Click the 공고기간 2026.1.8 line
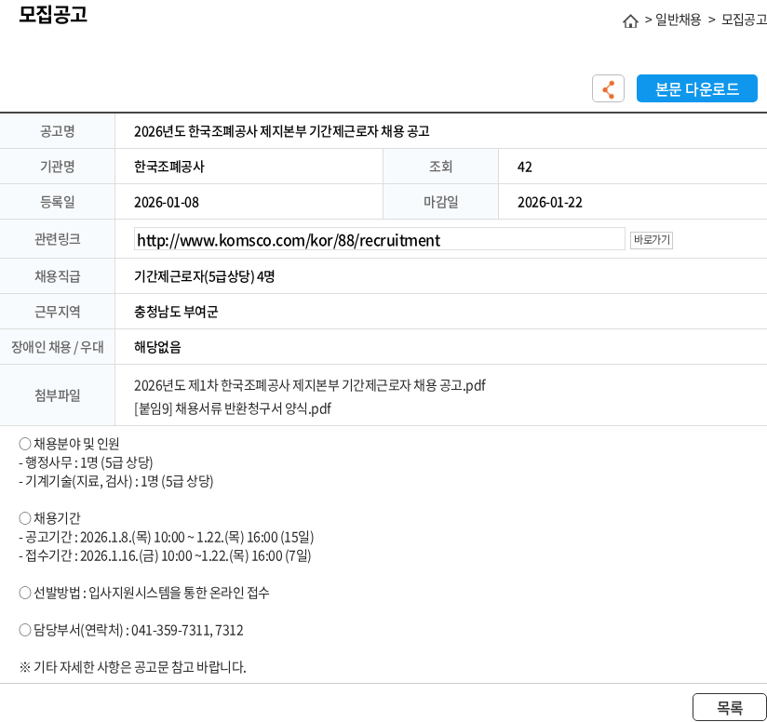Screen dimensions: 767x722 pyautogui.click(x=167, y=537)
